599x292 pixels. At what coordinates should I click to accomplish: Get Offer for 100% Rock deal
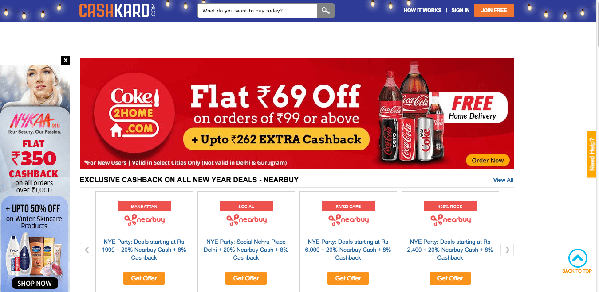point(450,278)
